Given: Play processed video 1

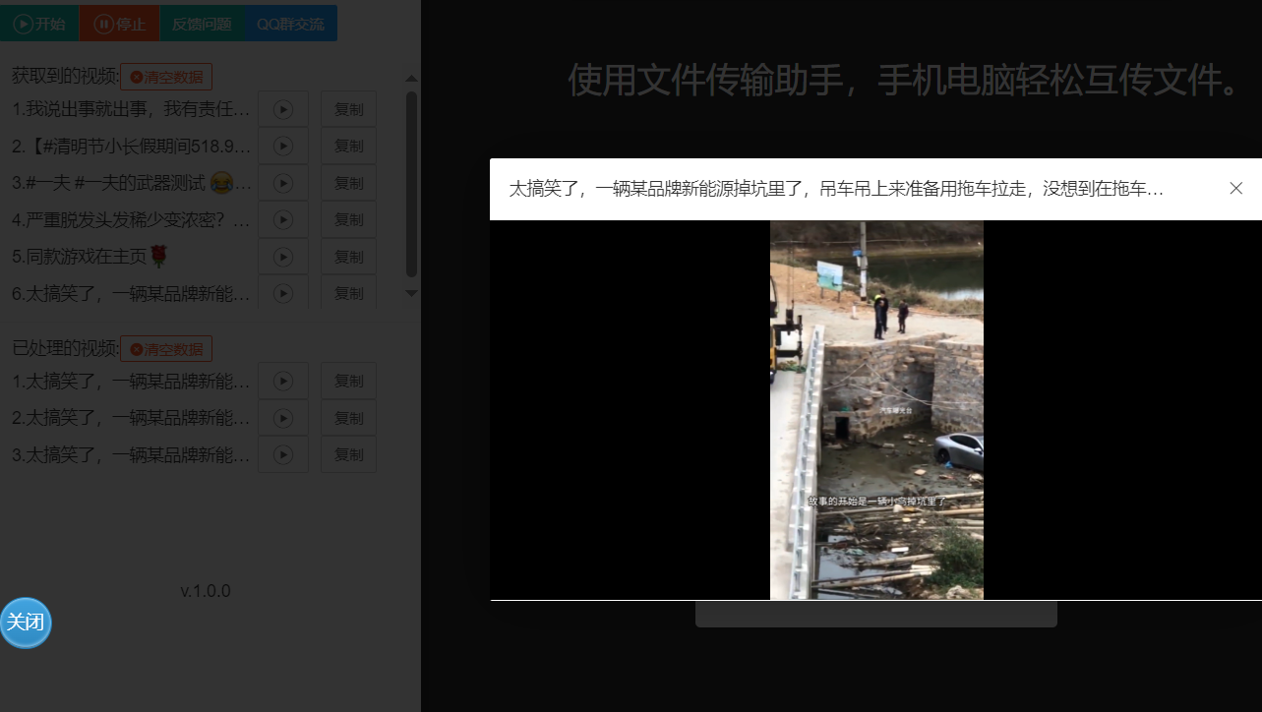Looking at the screenshot, I should click(x=283, y=381).
